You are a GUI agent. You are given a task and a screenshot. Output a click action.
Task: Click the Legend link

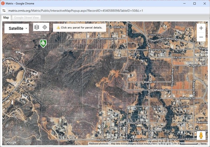pyautogui.click(x=8, y=138)
